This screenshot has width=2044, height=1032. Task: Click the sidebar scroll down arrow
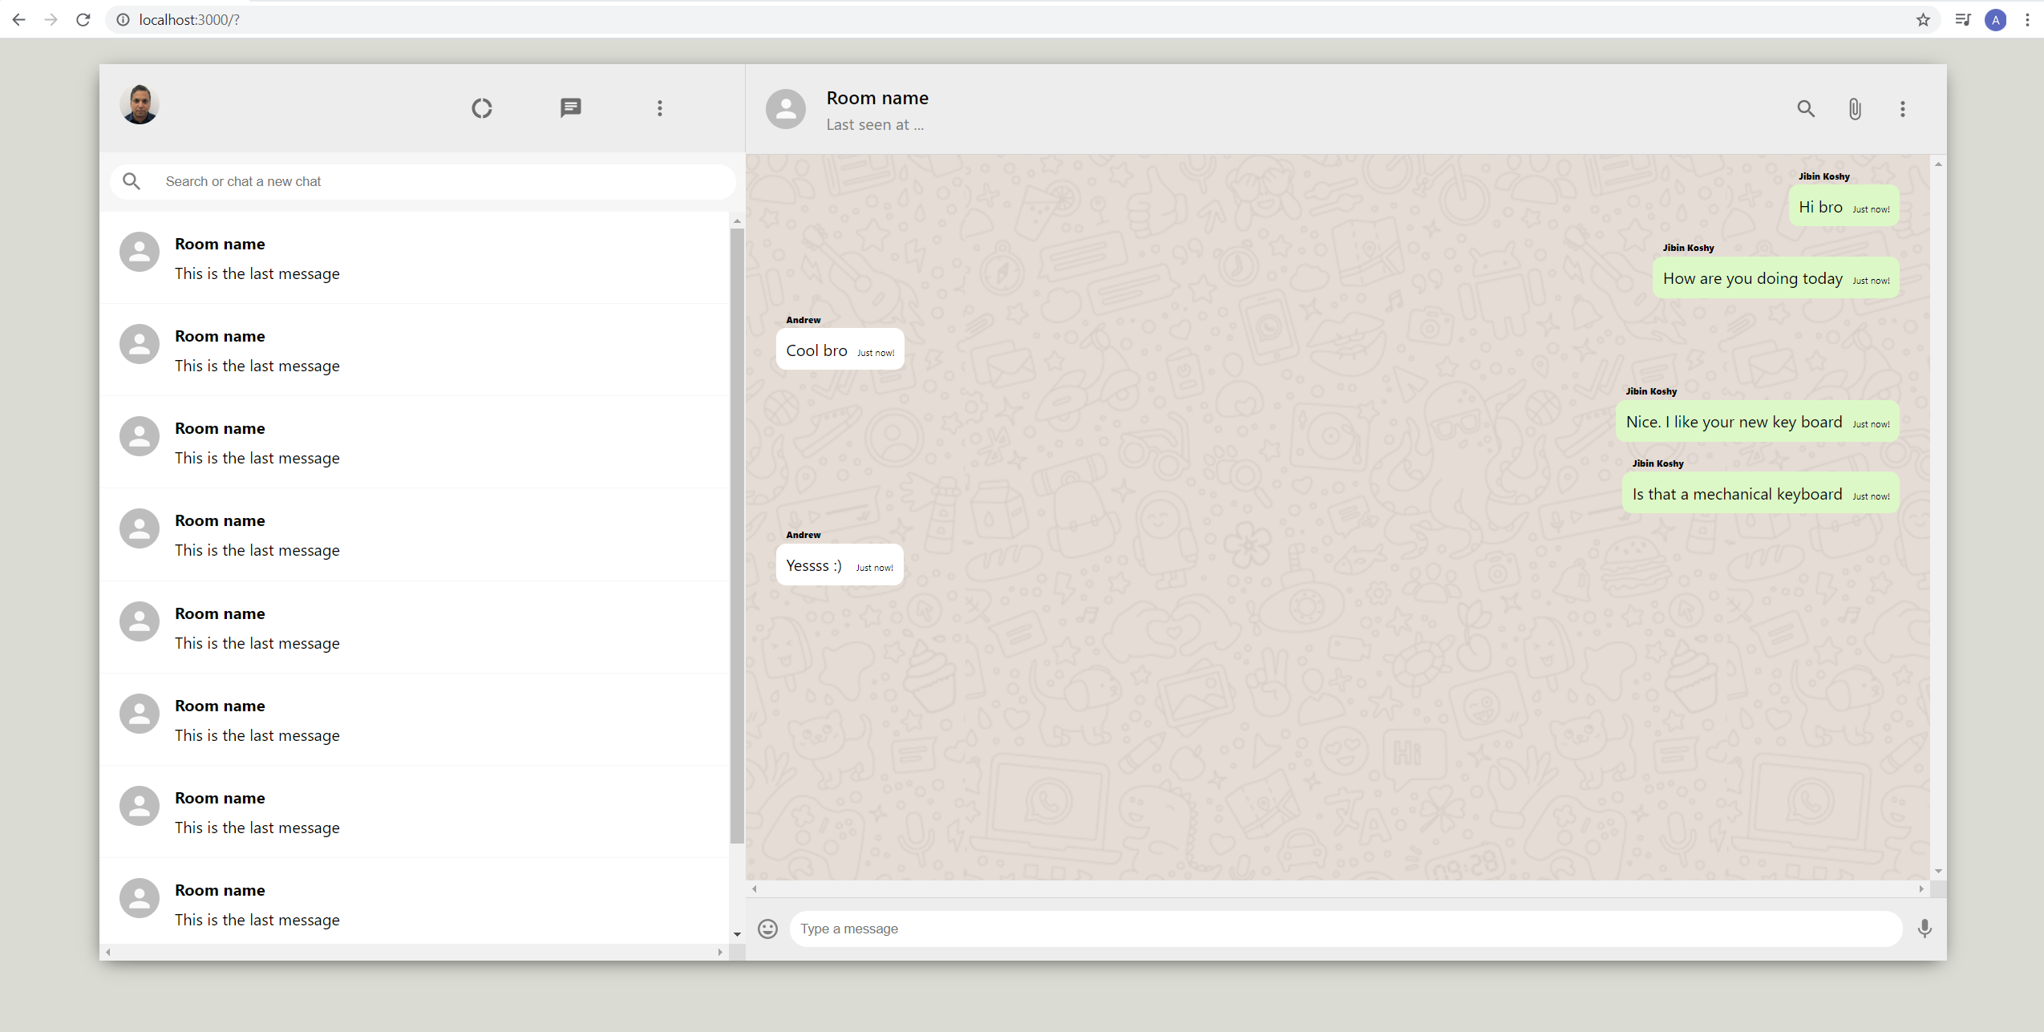pyautogui.click(x=737, y=934)
